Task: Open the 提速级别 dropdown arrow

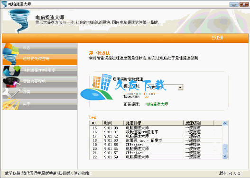Action: (180, 87)
